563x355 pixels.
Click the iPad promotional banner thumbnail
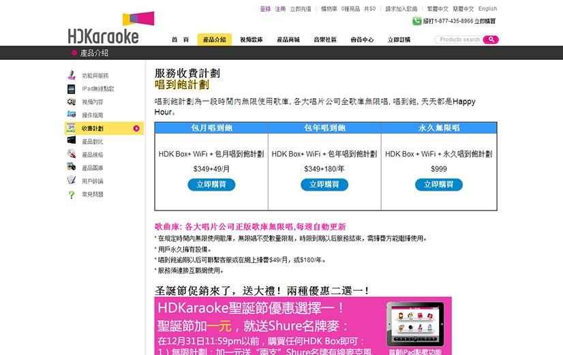point(414,326)
